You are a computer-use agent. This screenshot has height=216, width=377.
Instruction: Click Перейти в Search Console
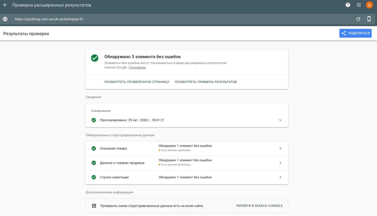(259, 206)
